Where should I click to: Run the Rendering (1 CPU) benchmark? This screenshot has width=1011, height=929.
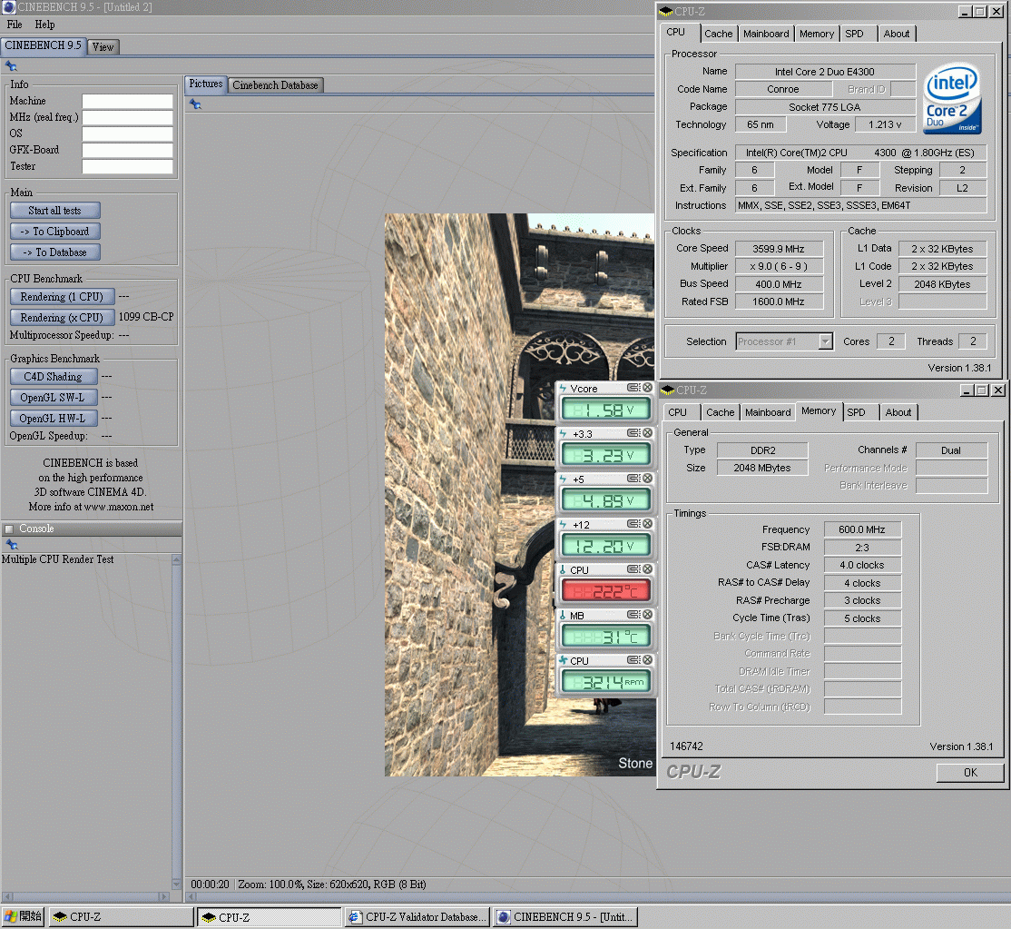pos(62,297)
